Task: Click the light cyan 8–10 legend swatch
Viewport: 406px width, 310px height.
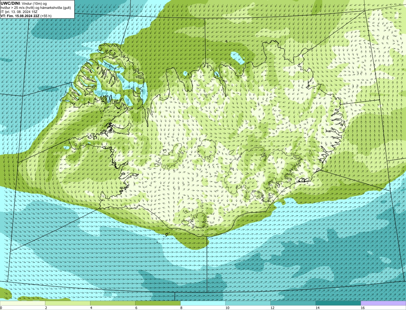Action: click(x=203, y=303)
